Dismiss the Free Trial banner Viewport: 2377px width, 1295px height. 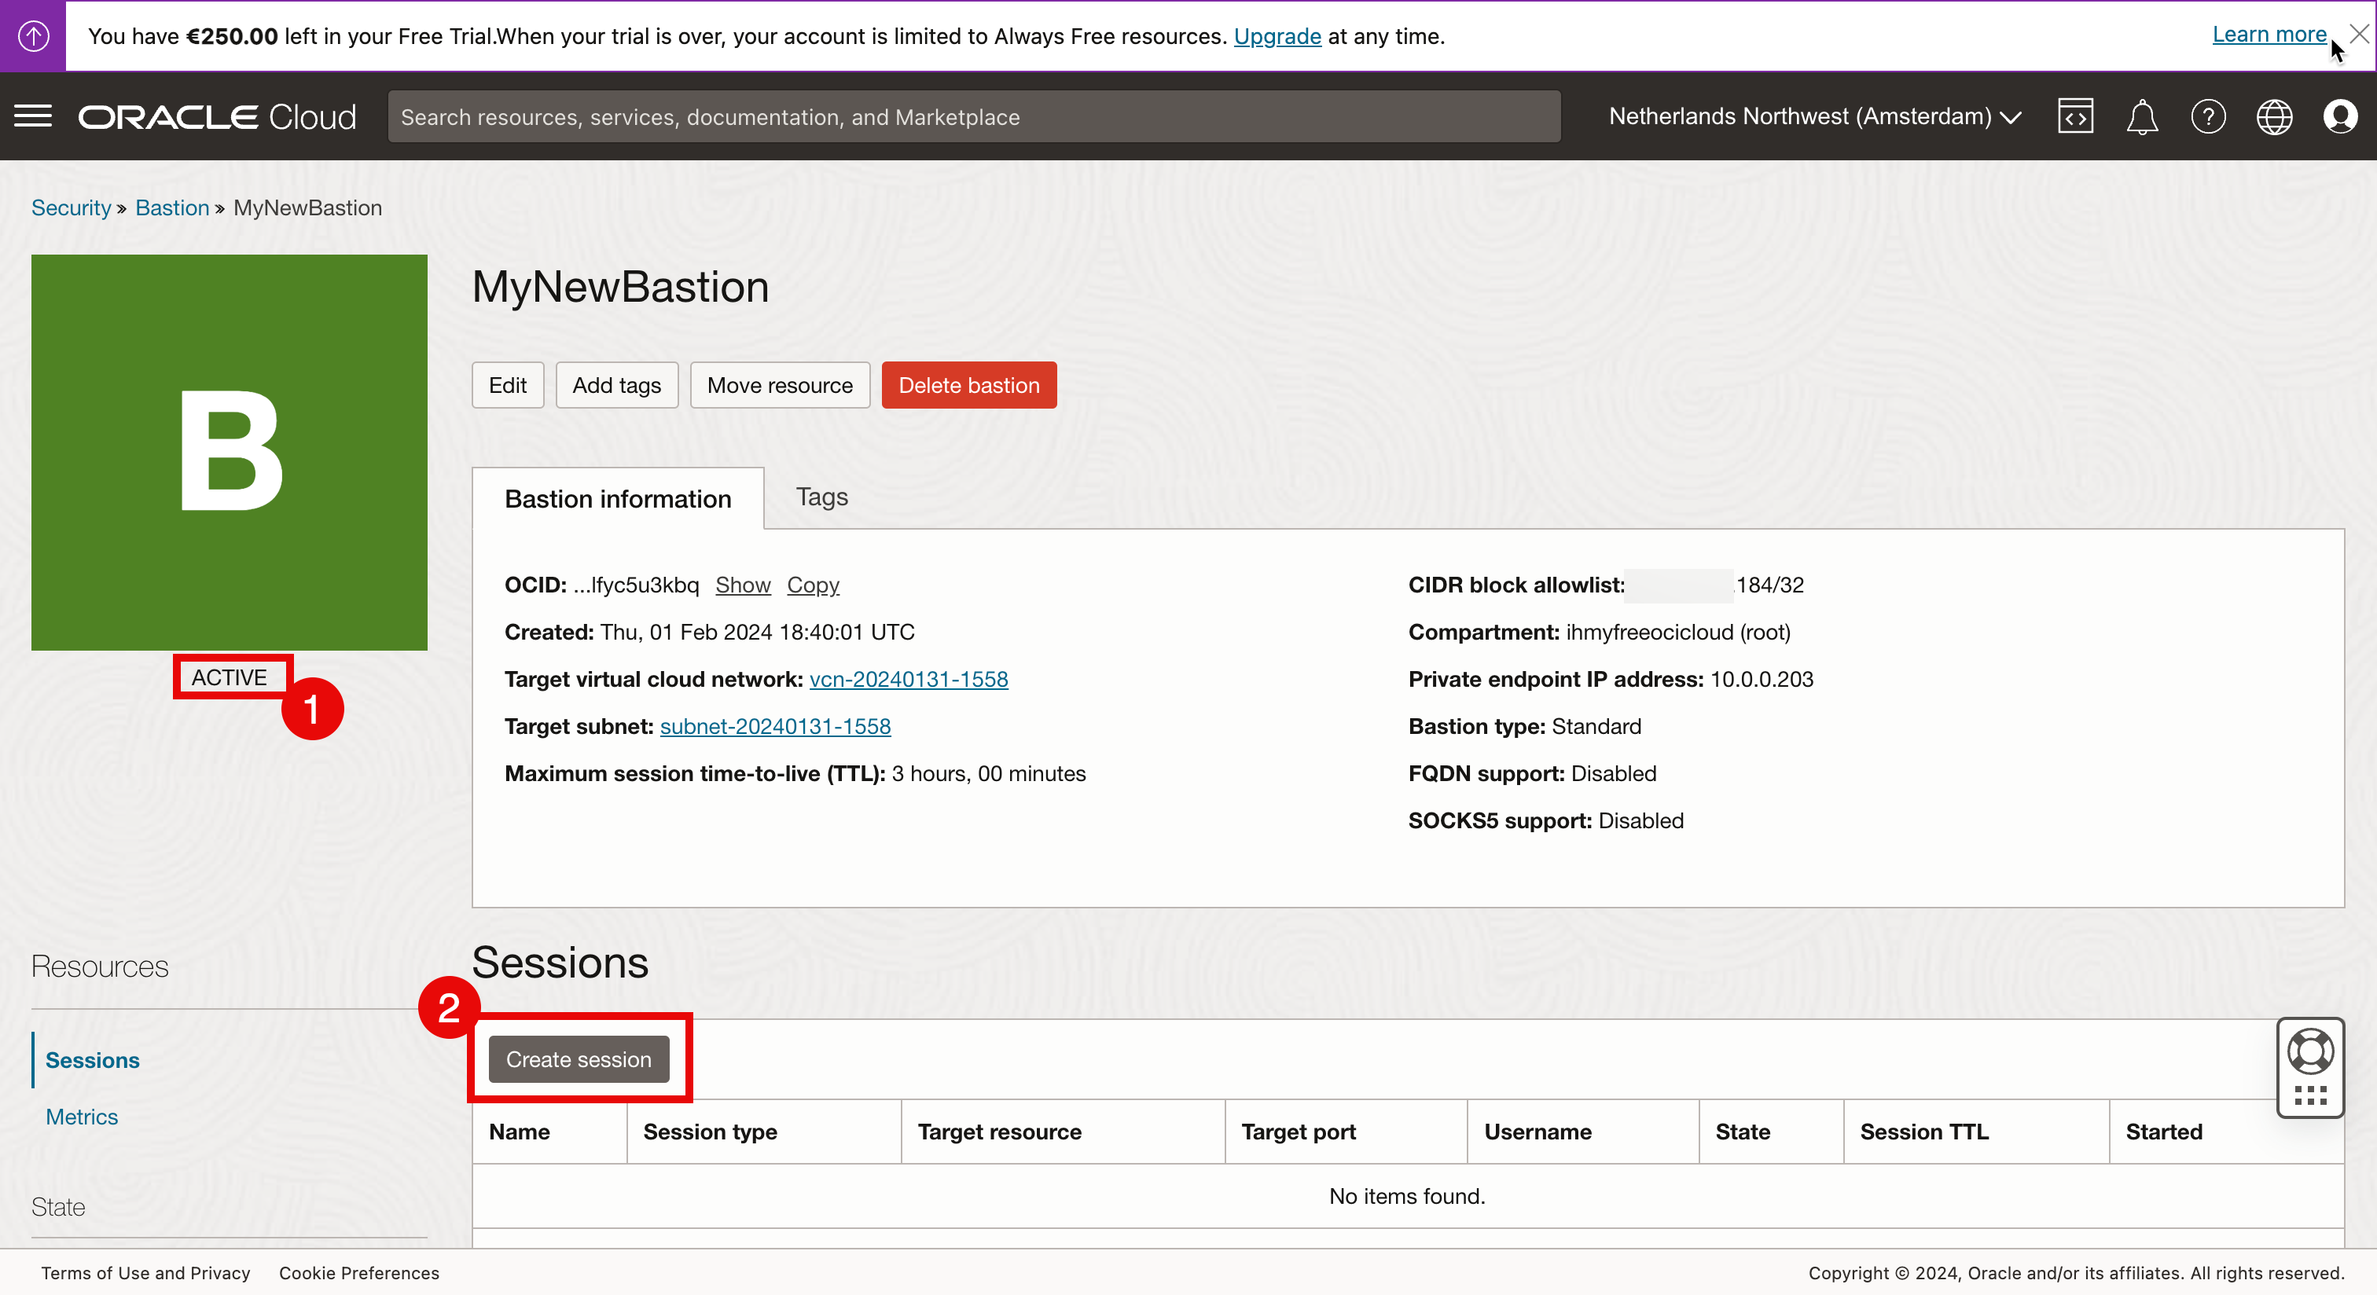pos(2359,34)
